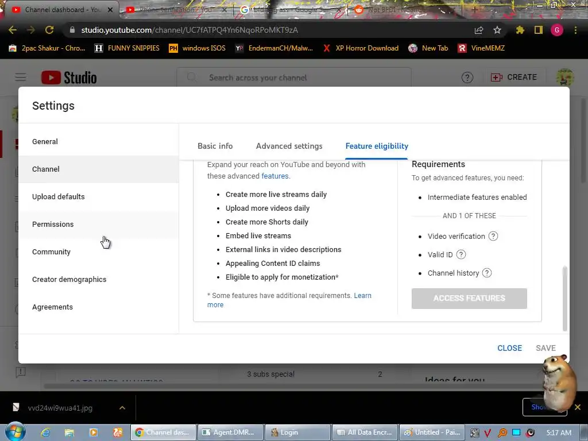Click the Channel das... Chrome taskbar button
Image resolution: width=588 pixels, height=441 pixels.
click(163, 432)
